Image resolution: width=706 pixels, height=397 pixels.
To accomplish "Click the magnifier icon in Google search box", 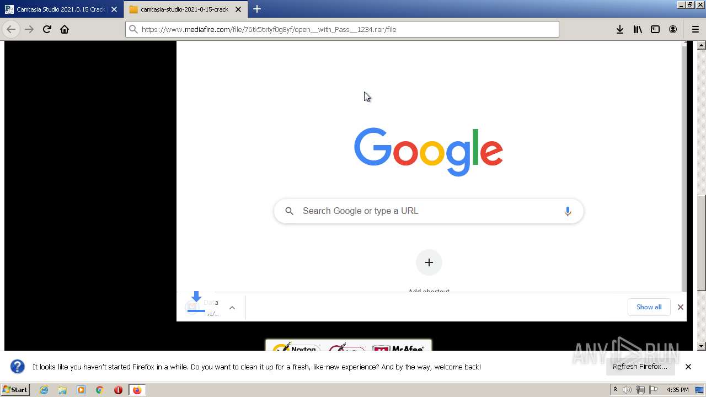I will [289, 211].
